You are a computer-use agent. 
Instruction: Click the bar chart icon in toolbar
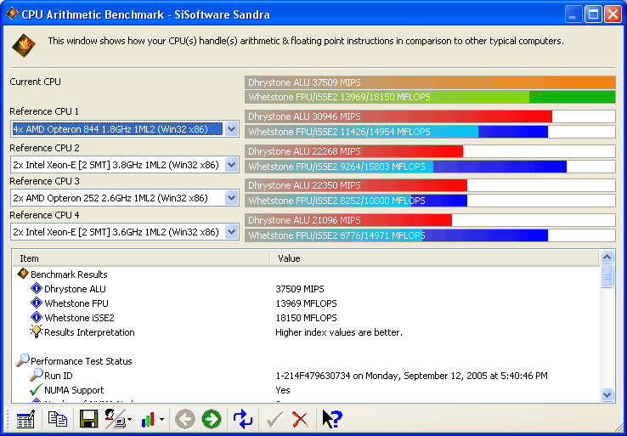150,419
